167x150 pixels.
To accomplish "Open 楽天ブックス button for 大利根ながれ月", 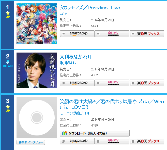I will 147,83.
